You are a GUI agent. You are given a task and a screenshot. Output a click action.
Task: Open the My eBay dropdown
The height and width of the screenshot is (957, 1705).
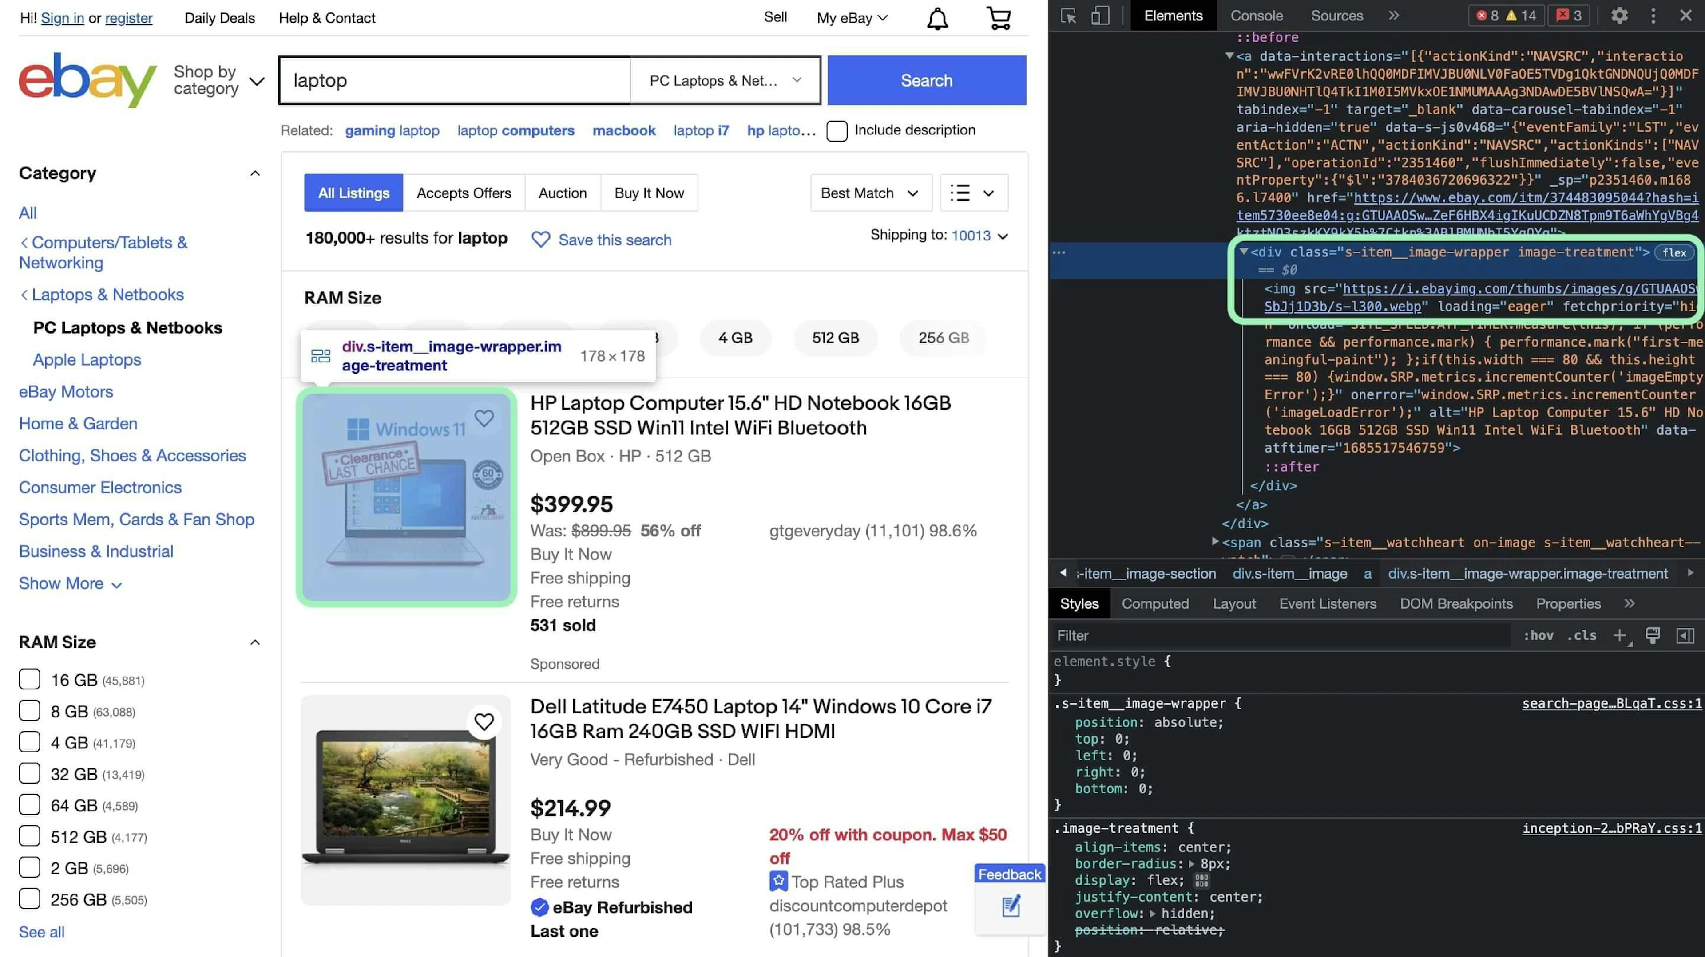852,18
